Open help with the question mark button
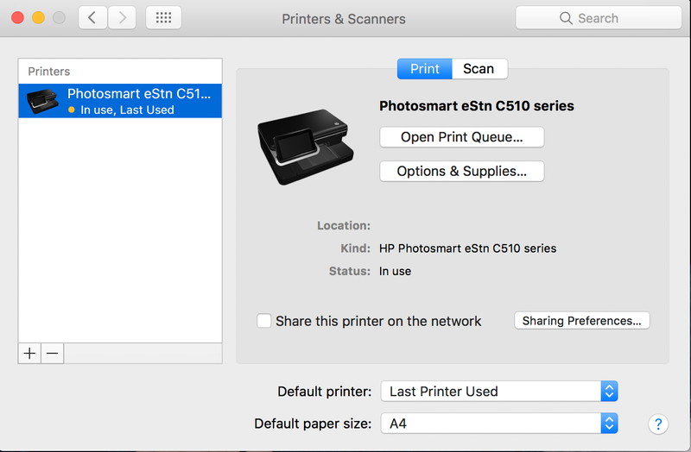The image size is (691, 452). tap(658, 424)
